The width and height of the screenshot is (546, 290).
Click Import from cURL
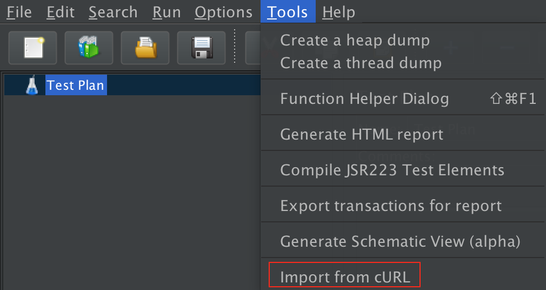click(345, 277)
